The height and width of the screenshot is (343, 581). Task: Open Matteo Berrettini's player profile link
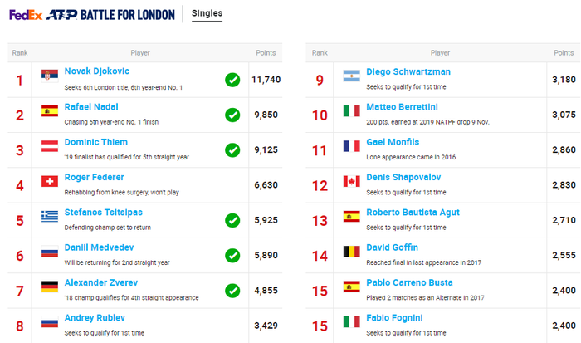pyautogui.click(x=402, y=107)
